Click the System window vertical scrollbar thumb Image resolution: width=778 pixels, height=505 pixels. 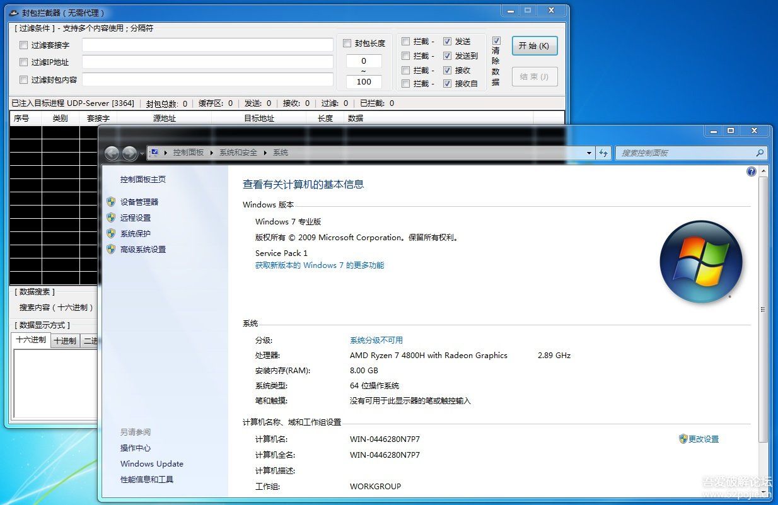click(763, 309)
